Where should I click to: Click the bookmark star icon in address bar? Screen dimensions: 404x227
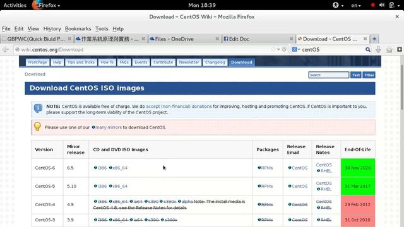click(273, 49)
